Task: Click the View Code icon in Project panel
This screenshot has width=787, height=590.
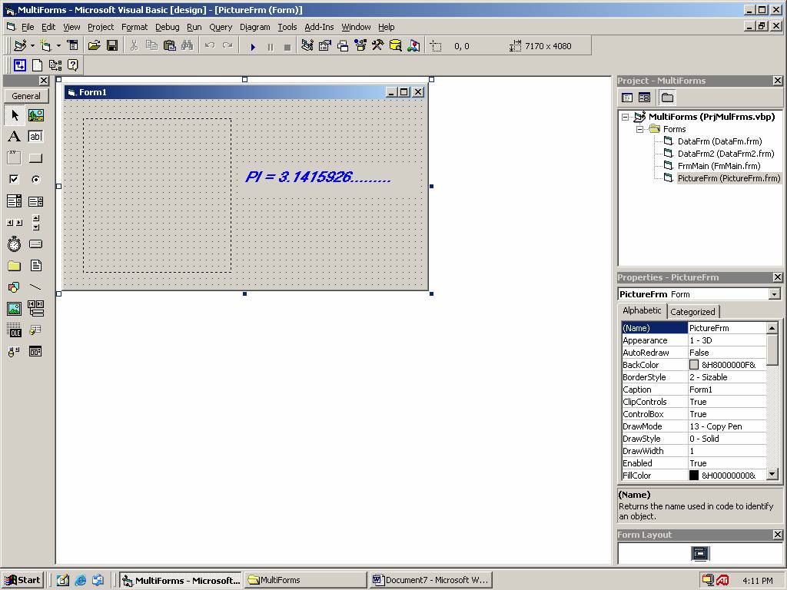Action: click(627, 98)
